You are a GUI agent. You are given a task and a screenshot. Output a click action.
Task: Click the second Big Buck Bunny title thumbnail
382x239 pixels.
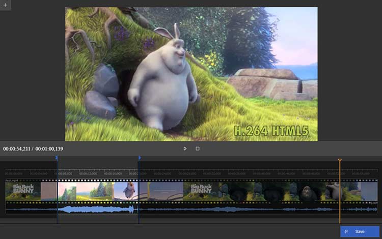pos(201,191)
